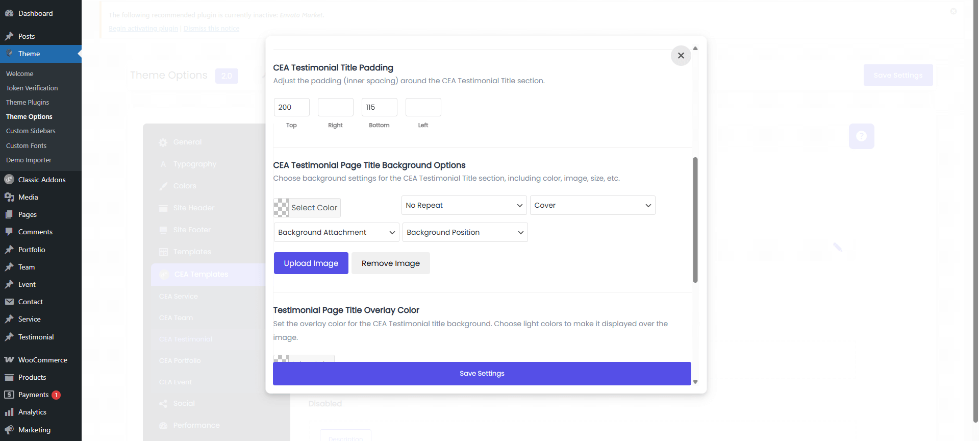Image resolution: width=979 pixels, height=441 pixels.
Task: Click the Media icon in admin menu
Action: point(9,197)
